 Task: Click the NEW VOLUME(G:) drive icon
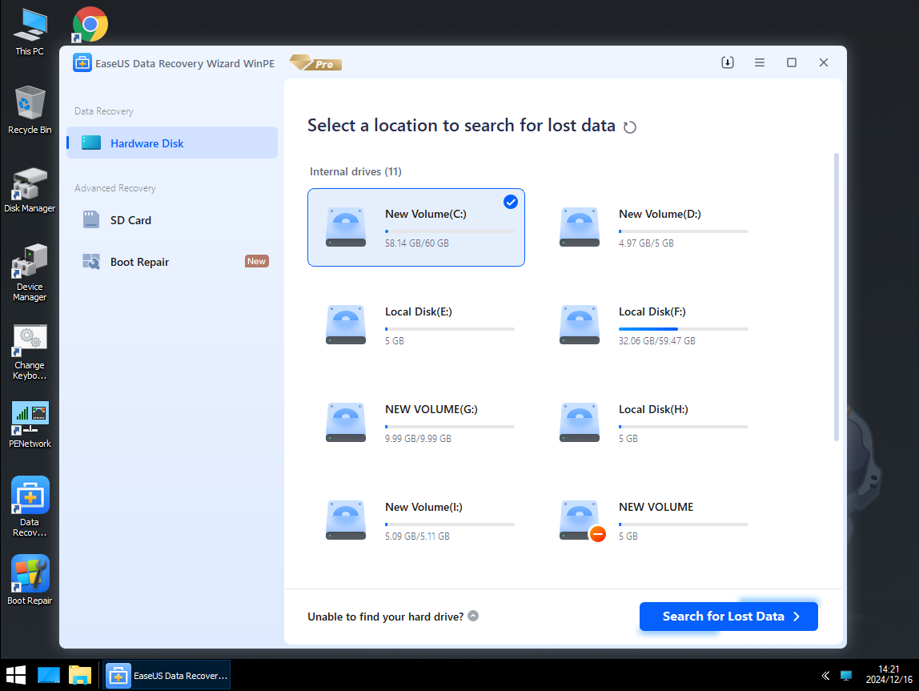[x=346, y=423]
